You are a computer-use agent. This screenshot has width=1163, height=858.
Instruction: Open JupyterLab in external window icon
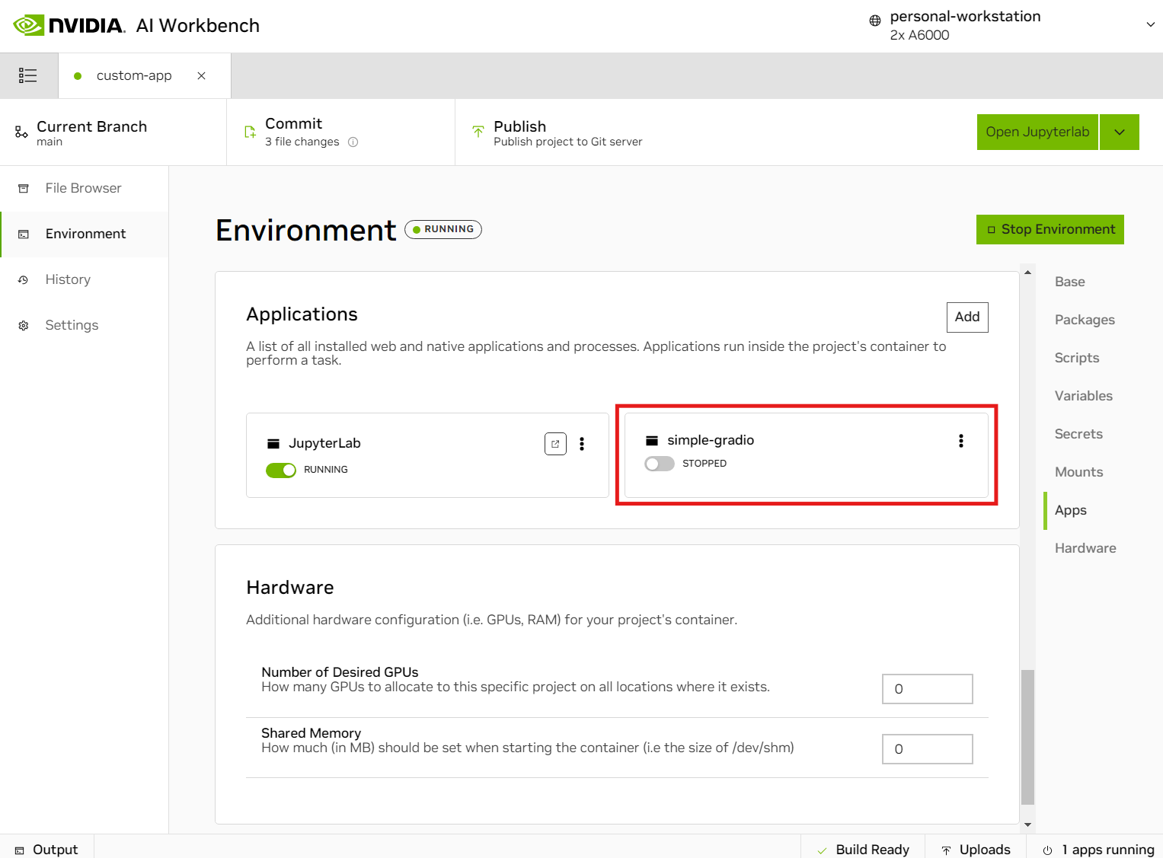click(x=555, y=444)
